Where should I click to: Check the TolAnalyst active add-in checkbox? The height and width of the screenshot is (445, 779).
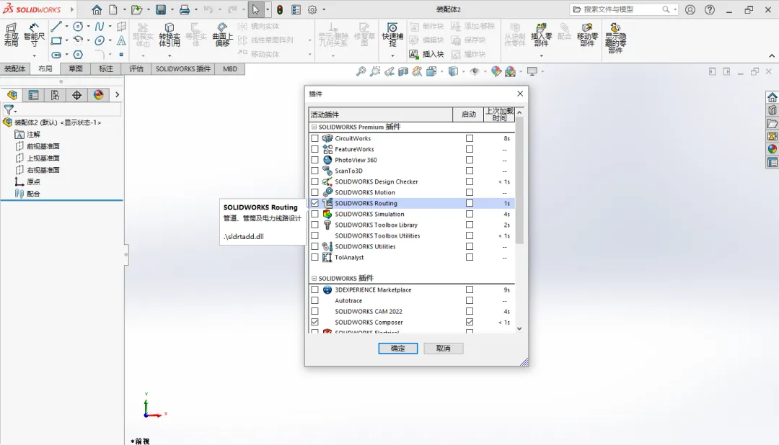click(314, 257)
